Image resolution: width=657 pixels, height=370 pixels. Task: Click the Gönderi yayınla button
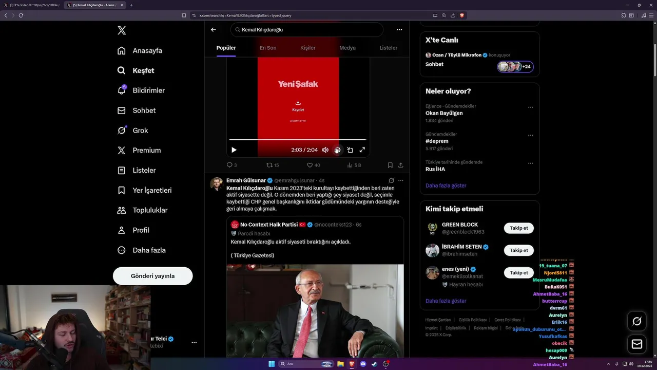click(x=153, y=276)
